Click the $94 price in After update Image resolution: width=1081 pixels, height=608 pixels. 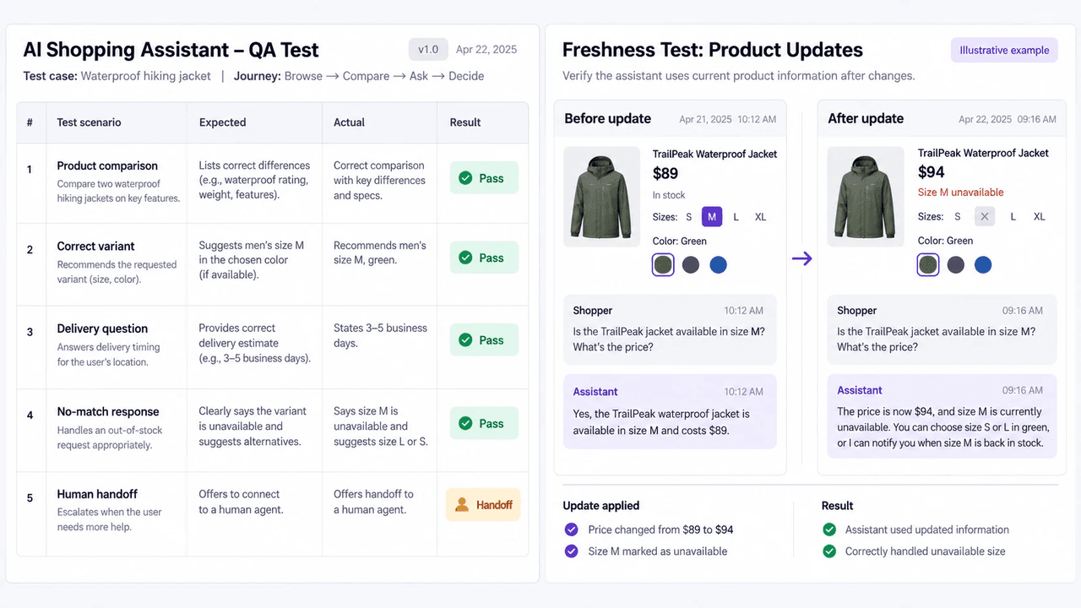point(932,172)
